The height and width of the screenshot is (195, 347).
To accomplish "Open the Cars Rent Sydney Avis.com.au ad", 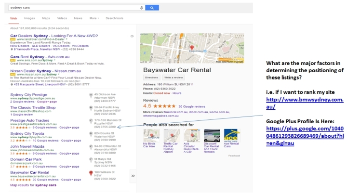I will click(40, 57).
